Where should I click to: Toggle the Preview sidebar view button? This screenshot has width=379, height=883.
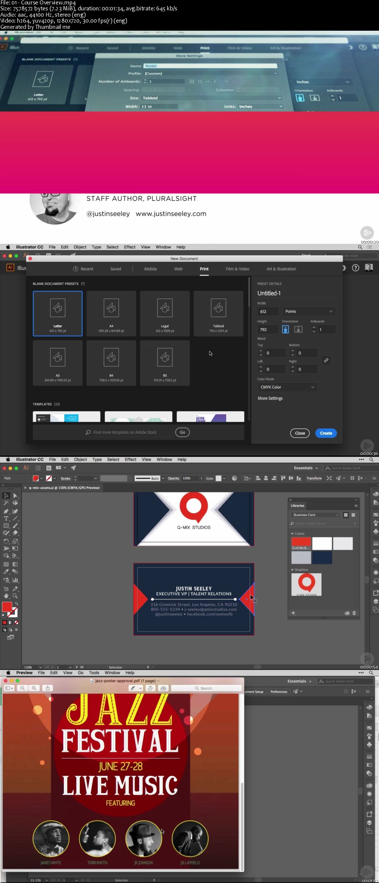[x=9, y=688]
